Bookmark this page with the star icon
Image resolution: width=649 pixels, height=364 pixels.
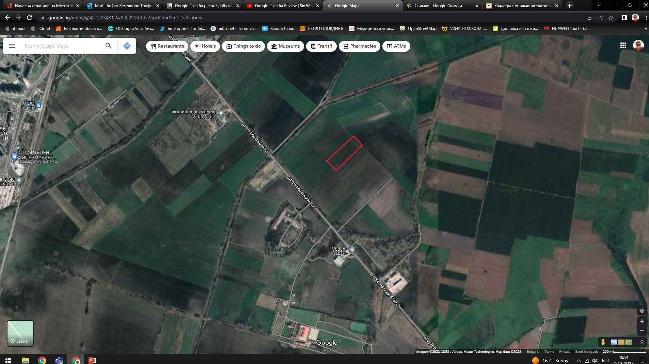pyautogui.click(x=611, y=18)
